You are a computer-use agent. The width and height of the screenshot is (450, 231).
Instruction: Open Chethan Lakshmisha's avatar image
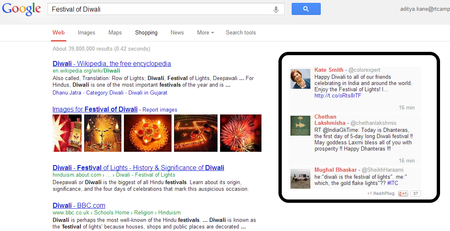(x=300, y=126)
